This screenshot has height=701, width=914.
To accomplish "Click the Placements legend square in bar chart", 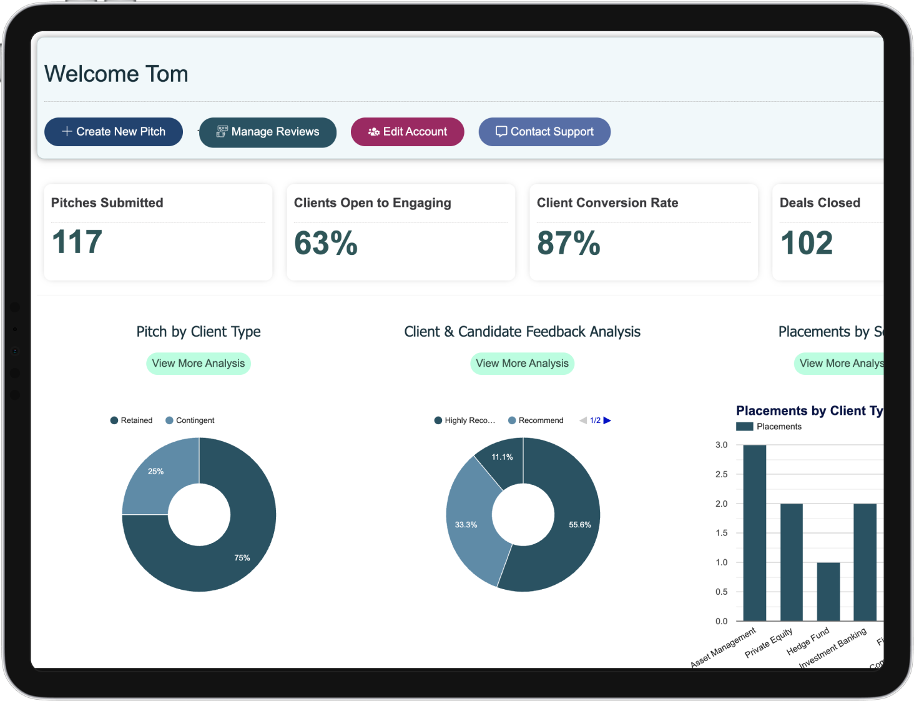I will pyautogui.click(x=744, y=426).
